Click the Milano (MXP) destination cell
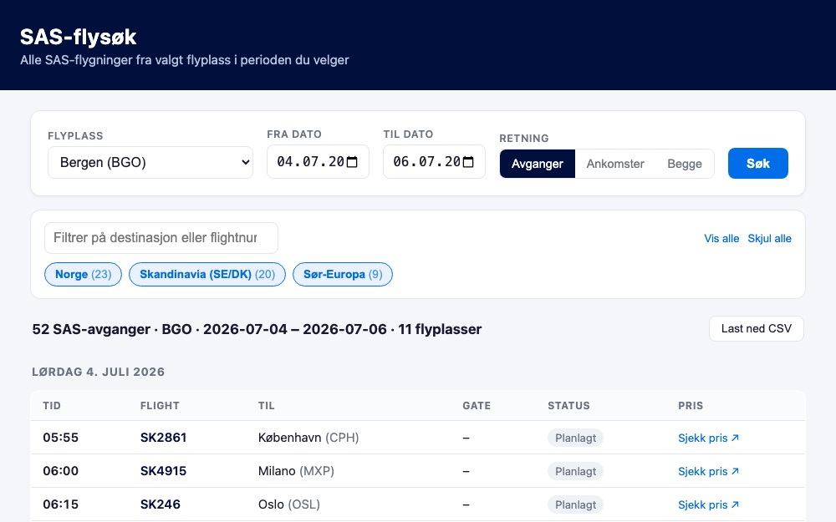 [296, 471]
